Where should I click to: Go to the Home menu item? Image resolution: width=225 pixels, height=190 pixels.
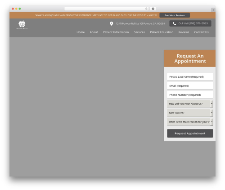click(81, 32)
